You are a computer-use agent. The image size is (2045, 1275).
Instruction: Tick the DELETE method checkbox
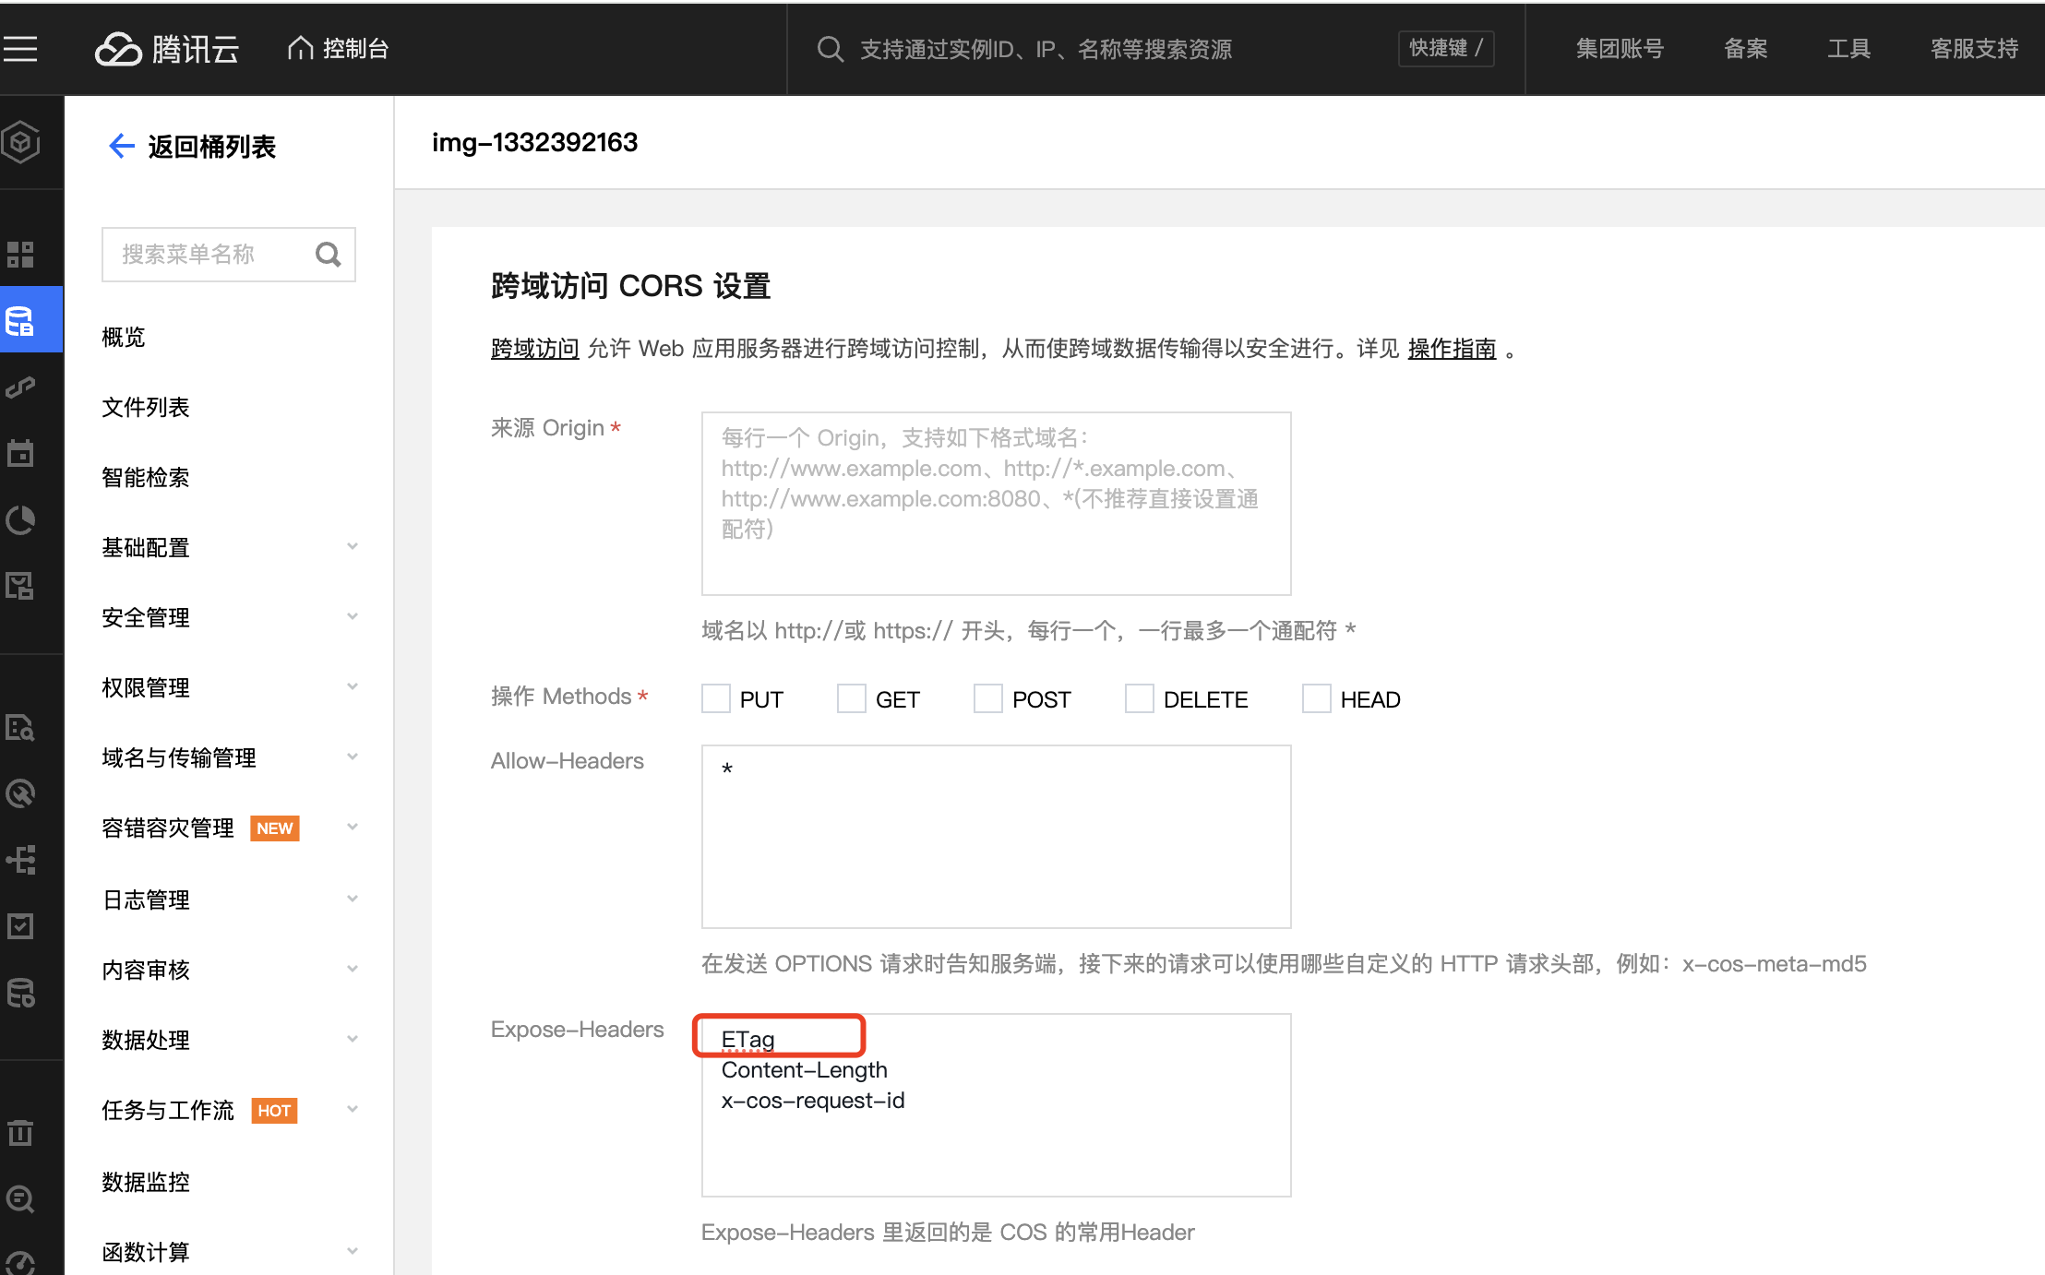tap(1139, 698)
